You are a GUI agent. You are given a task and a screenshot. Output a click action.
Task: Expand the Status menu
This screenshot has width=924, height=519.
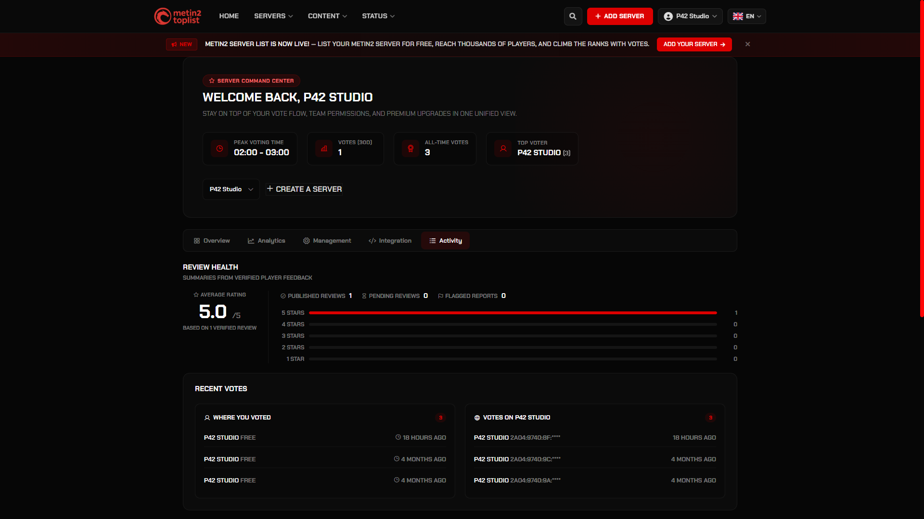pos(378,16)
